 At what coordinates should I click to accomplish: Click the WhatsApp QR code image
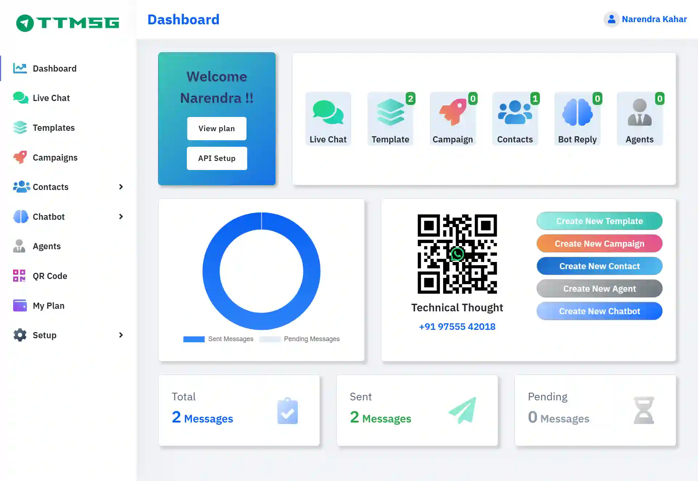pos(457,254)
